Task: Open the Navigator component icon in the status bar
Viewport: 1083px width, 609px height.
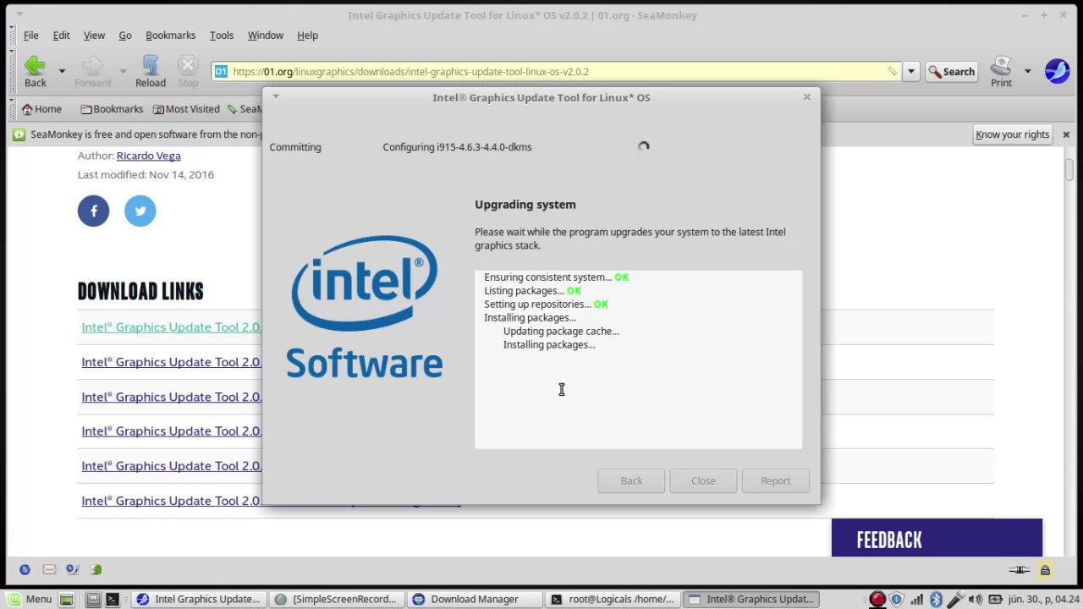Action: (x=25, y=570)
